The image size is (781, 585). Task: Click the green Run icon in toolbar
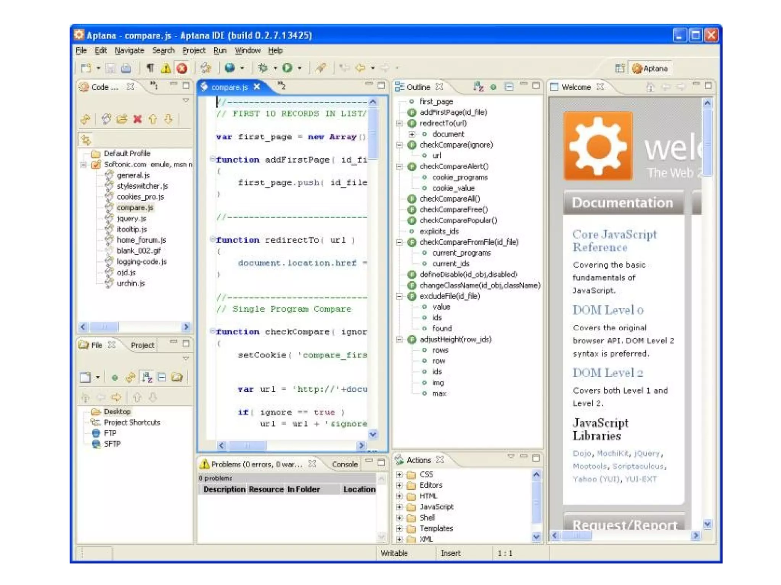point(287,68)
